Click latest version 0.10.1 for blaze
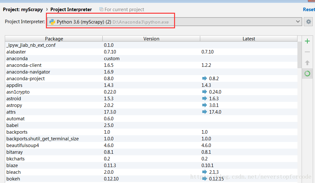 click(x=208, y=165)
